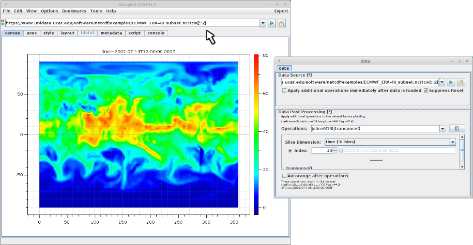Open the Help menu
This screenshot has width=473, height=245.
(111, 11)
